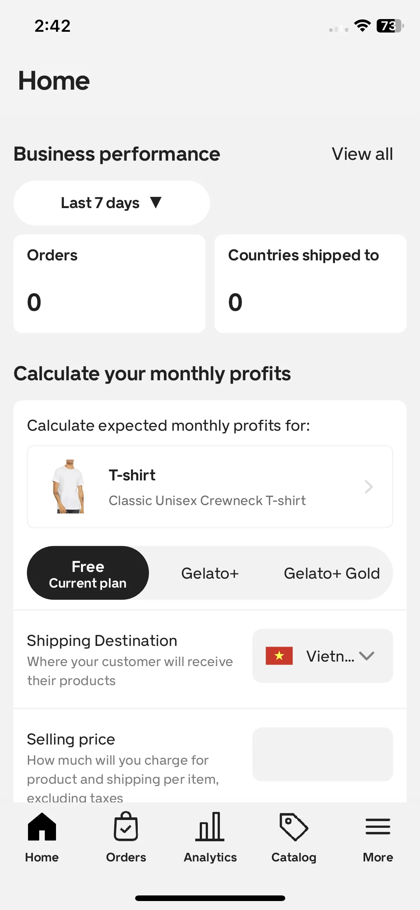The image size is (420, 910).
Task: Tap the Vietnam flag icon
Action: (x=279, y=656)
